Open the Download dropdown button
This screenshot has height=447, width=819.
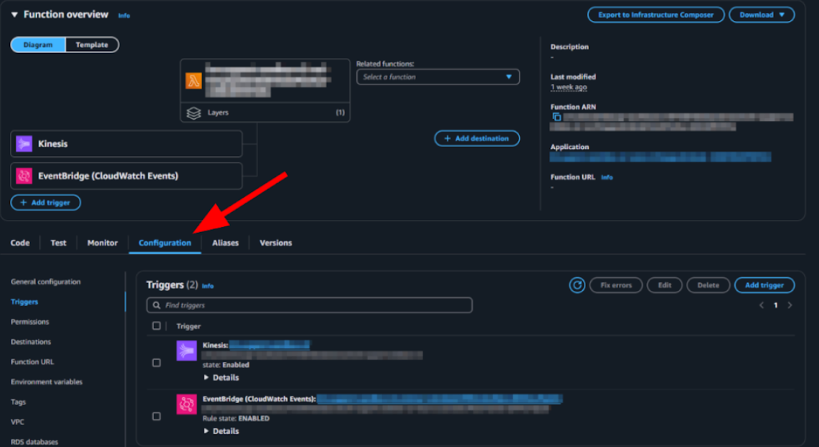click(762, 15)
